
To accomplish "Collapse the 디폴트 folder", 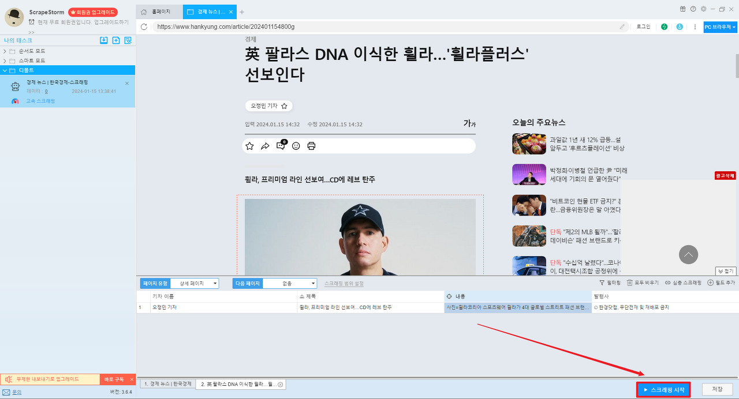I will 5,70.
